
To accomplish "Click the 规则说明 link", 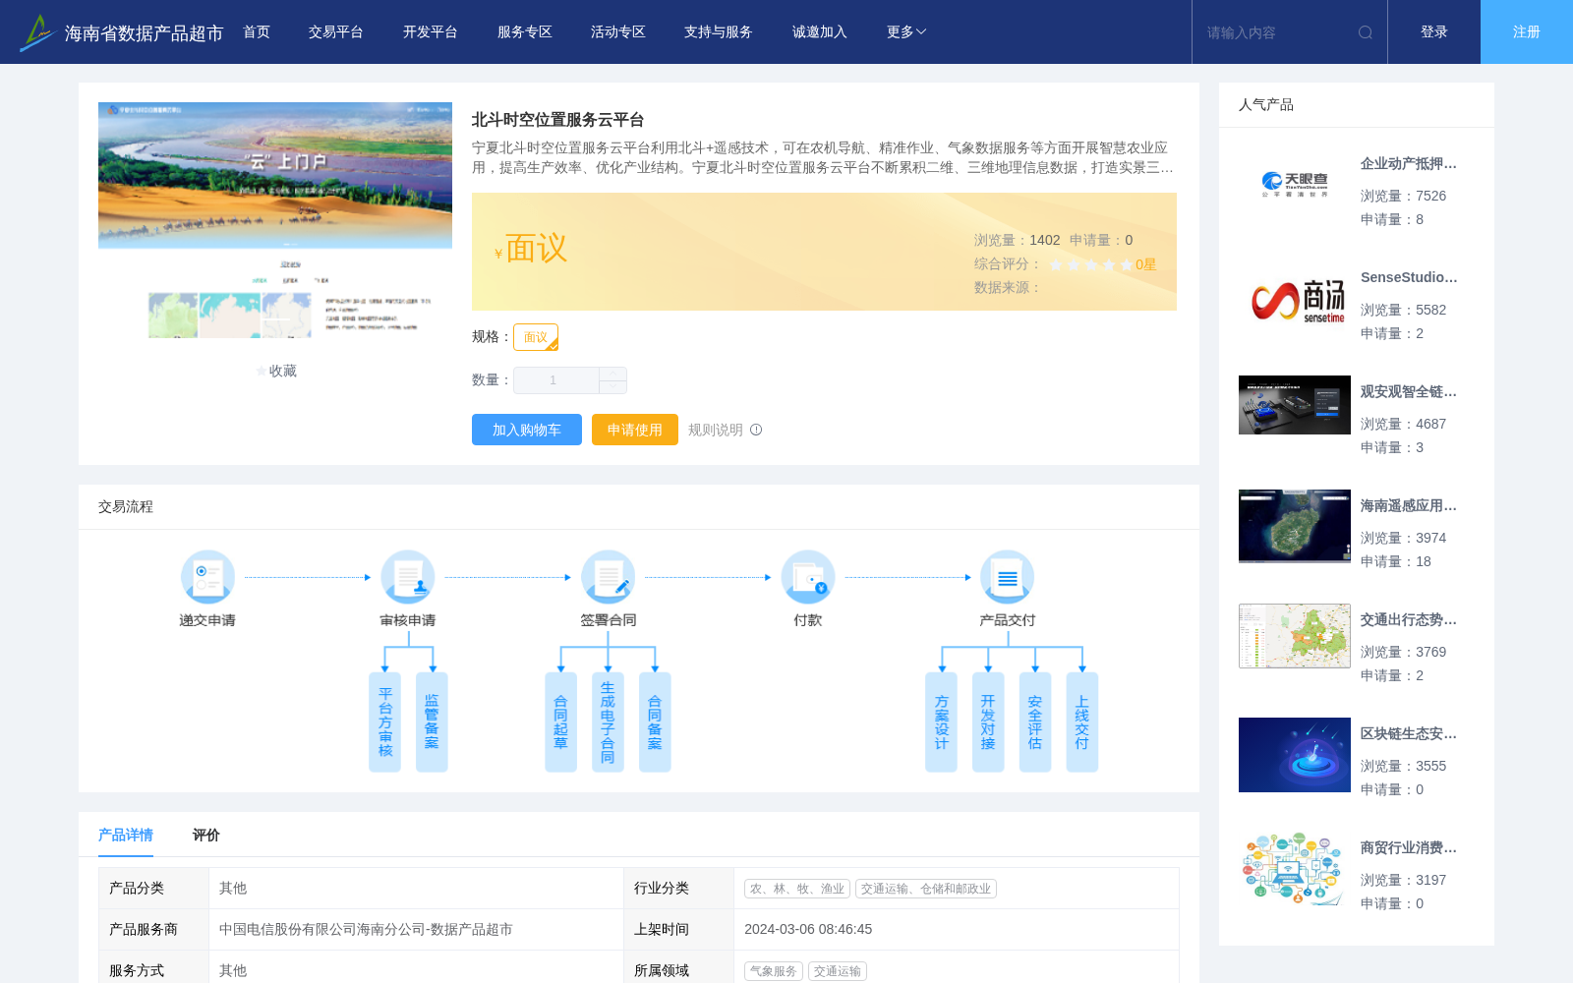I will pyautogui.click(x=716, y=430).
